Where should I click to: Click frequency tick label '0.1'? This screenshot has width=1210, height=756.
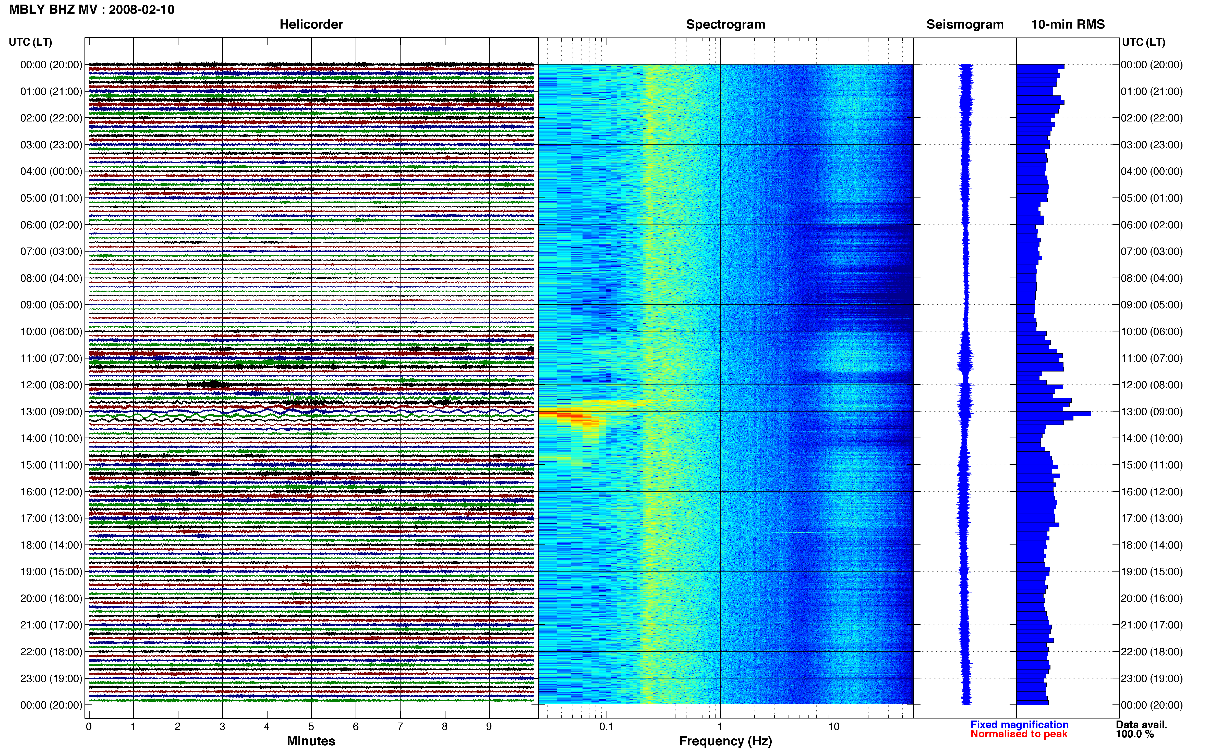pos(606,726)
